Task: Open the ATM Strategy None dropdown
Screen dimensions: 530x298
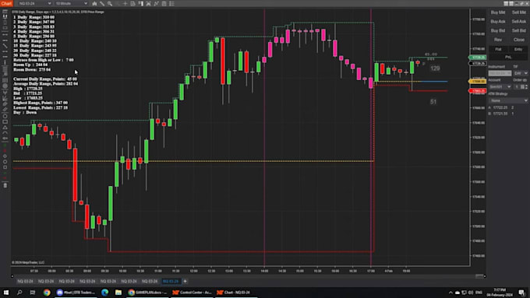Action: [x=508, y=100]
